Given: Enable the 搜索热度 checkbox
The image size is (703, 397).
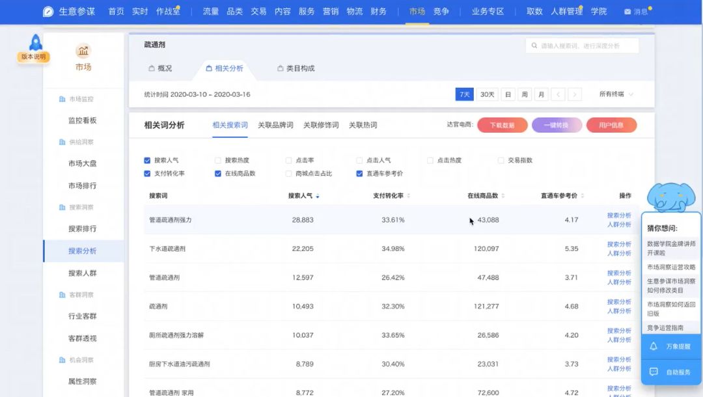Looking at the screenshot, I should pyautogui.click(x=217, y=159).
